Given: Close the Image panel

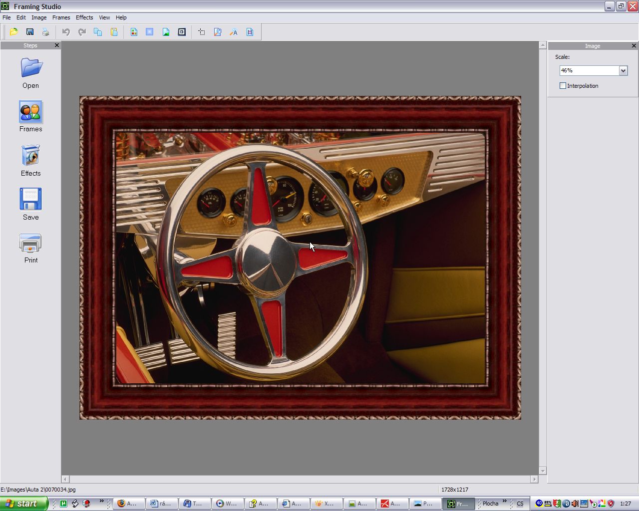Looking at the screenshot, I should click(634, 46).
